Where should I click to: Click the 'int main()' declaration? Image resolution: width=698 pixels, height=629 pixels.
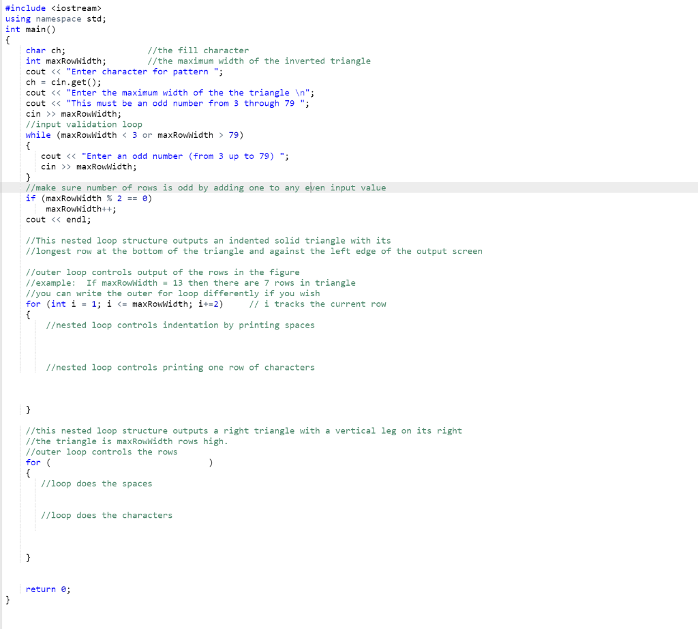click(x=30, y=29)
